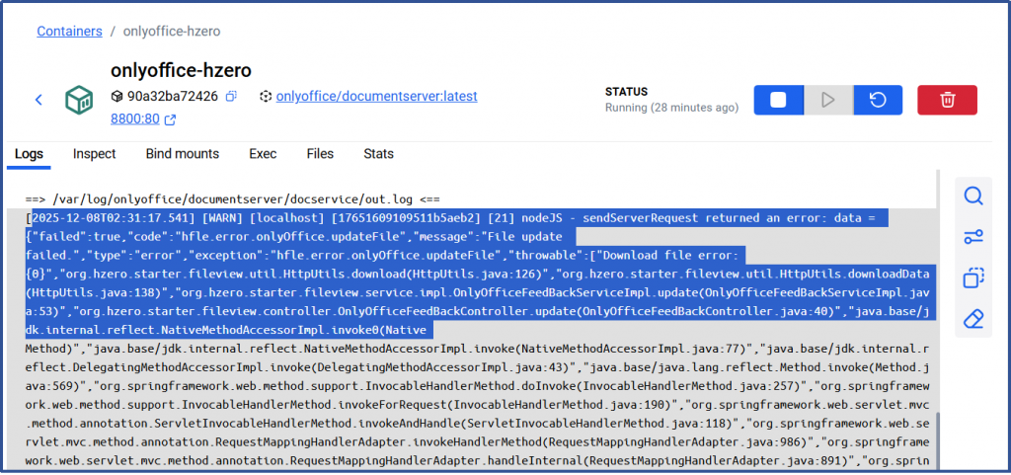Go back using the left chevron

click(39, 100)
